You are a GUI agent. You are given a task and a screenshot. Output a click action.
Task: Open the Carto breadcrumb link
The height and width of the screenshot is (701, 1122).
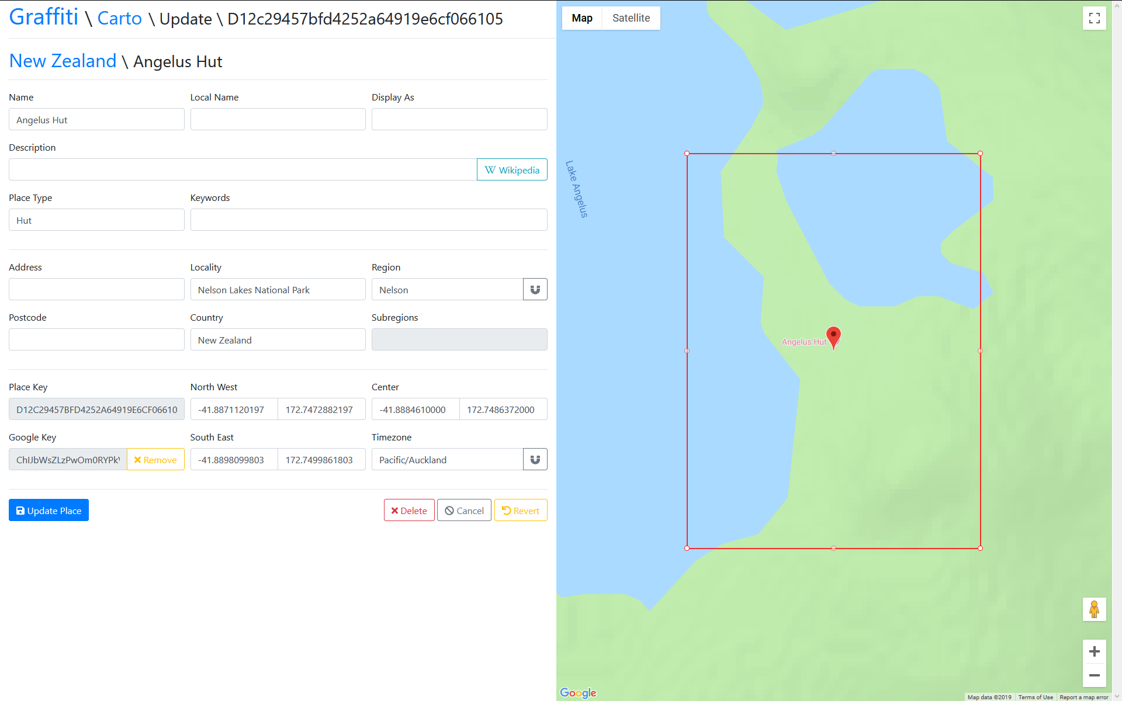click(x=119, y=18)
